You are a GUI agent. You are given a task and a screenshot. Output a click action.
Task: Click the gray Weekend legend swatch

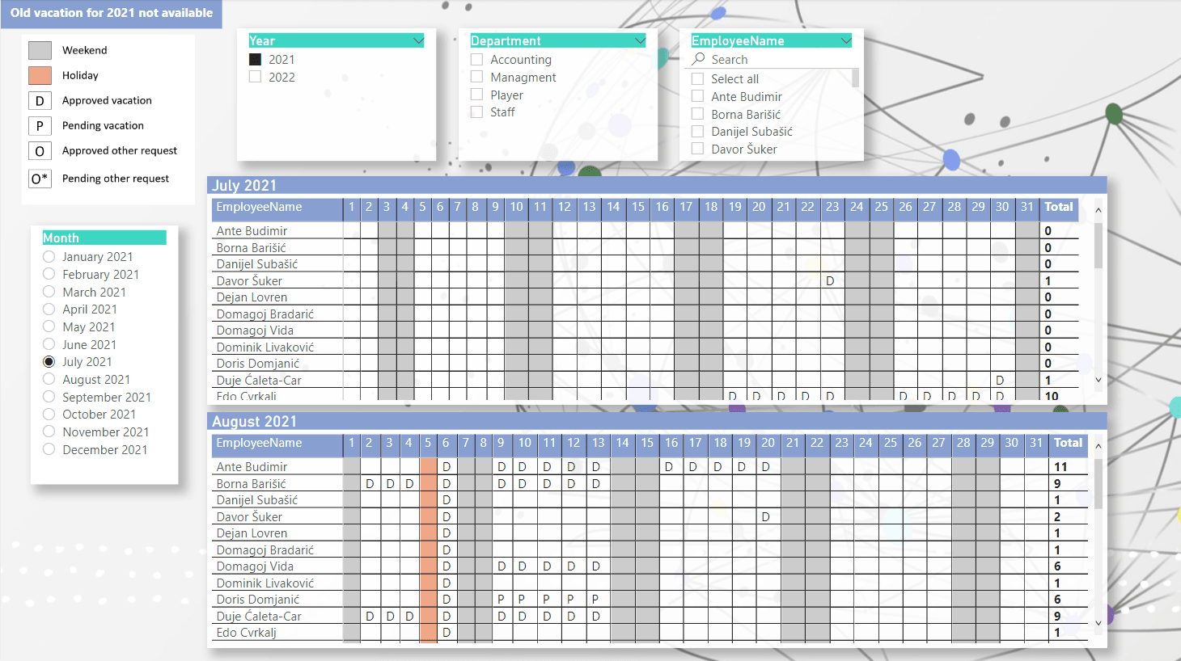40,50
